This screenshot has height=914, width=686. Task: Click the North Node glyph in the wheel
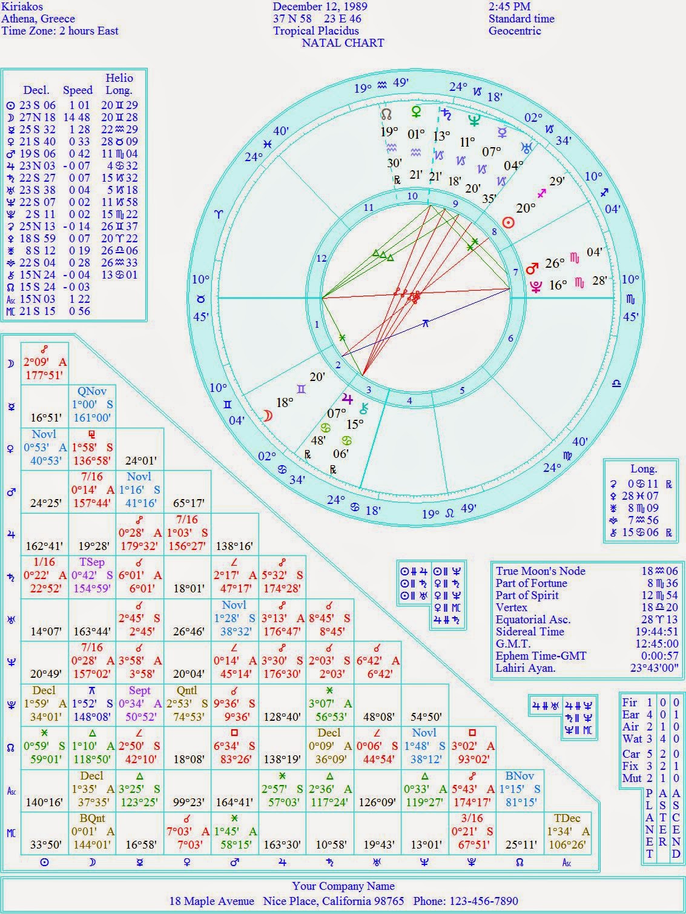click(x=386, y=113)
